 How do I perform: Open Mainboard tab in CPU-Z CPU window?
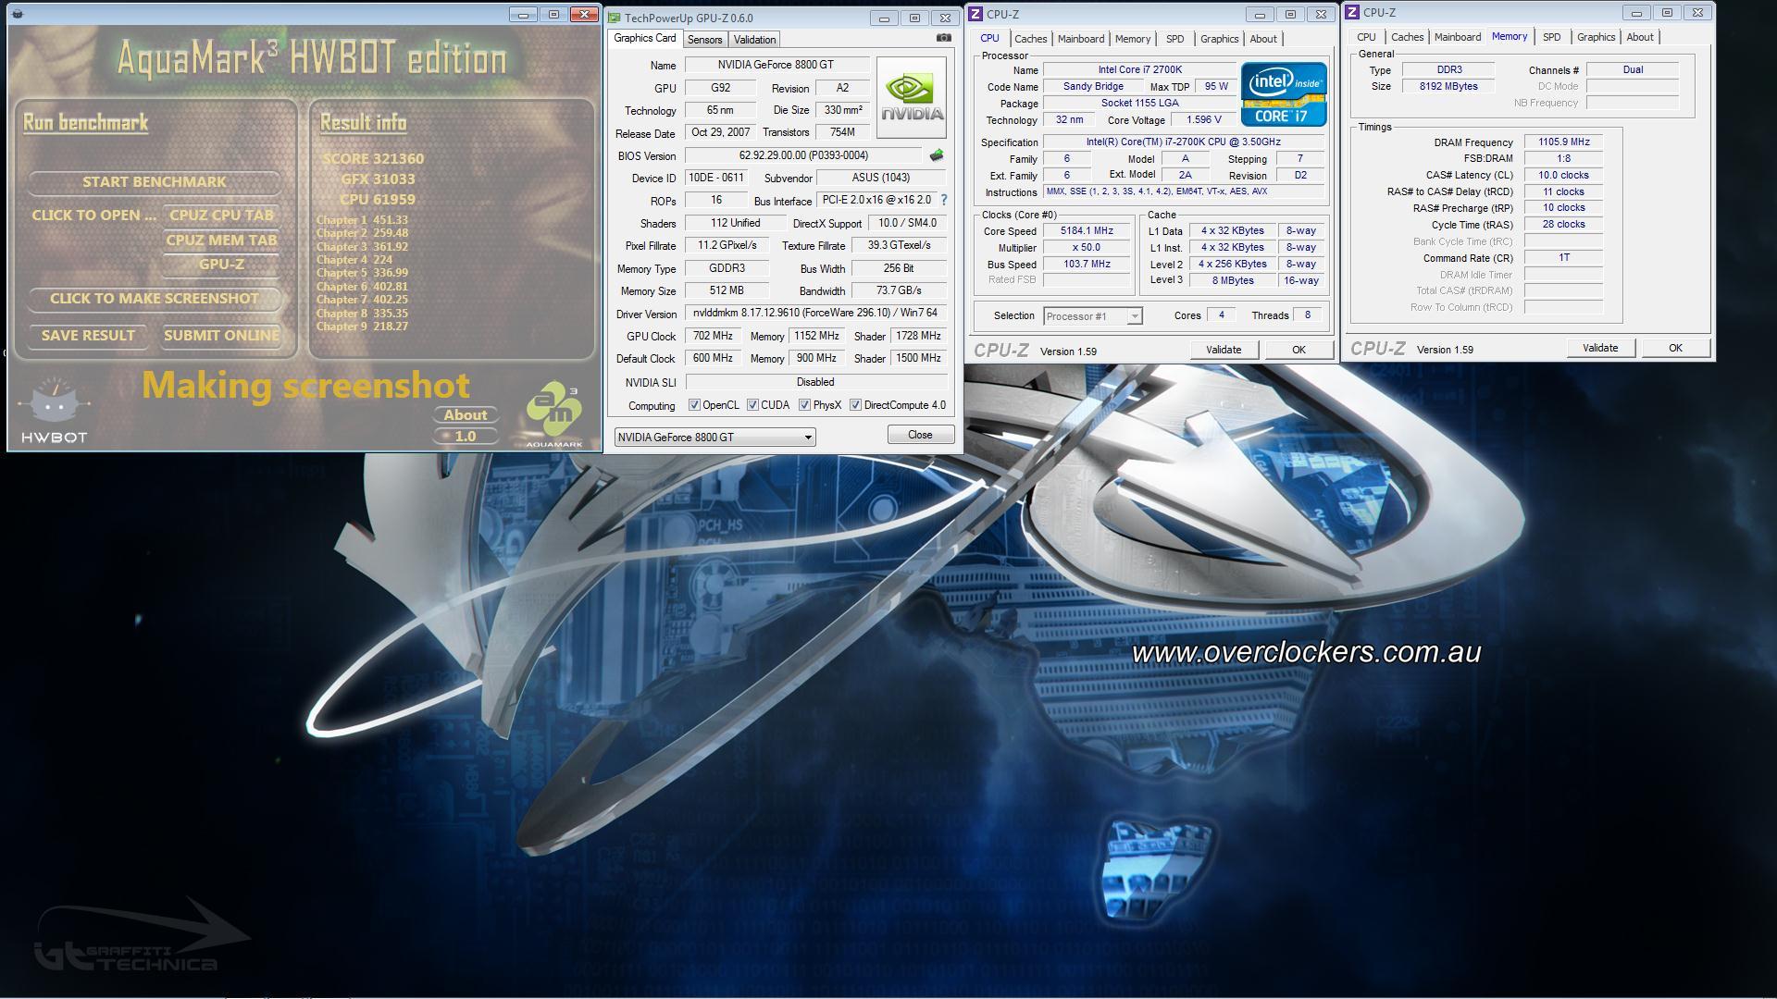tap(1081, 39)
